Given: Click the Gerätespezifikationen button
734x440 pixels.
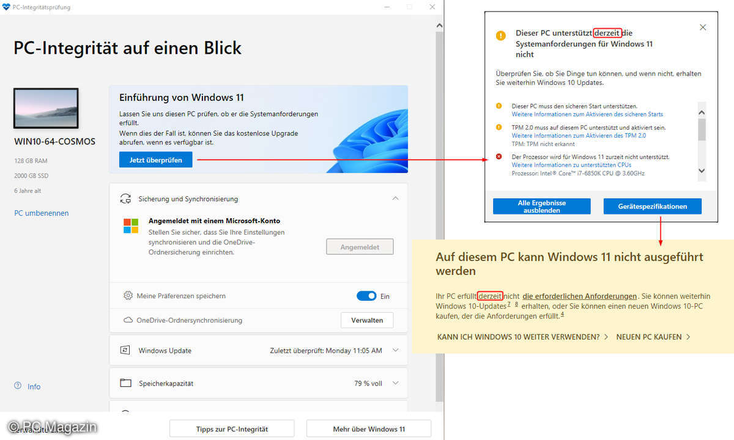Looking at the screenshot, I should [653, 207].
